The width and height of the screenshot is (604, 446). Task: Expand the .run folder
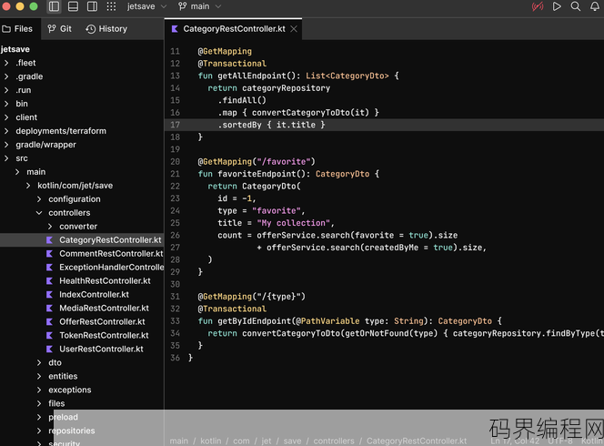6,90
